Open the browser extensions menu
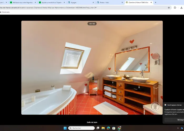The width and height of the screenshot is (184, 131). coord(175,8)
